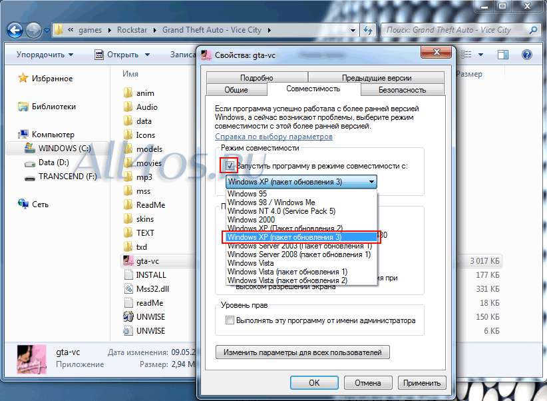Select Компьютер in the navigation pane

46,134
